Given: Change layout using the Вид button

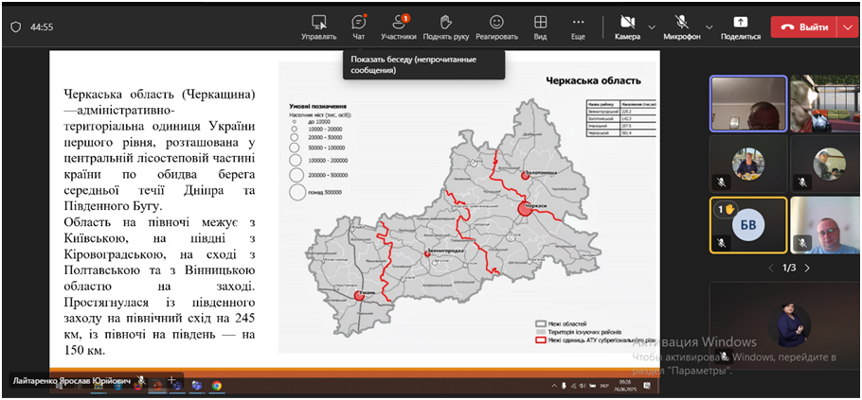Looking at the screenshot, I should 540,26.
